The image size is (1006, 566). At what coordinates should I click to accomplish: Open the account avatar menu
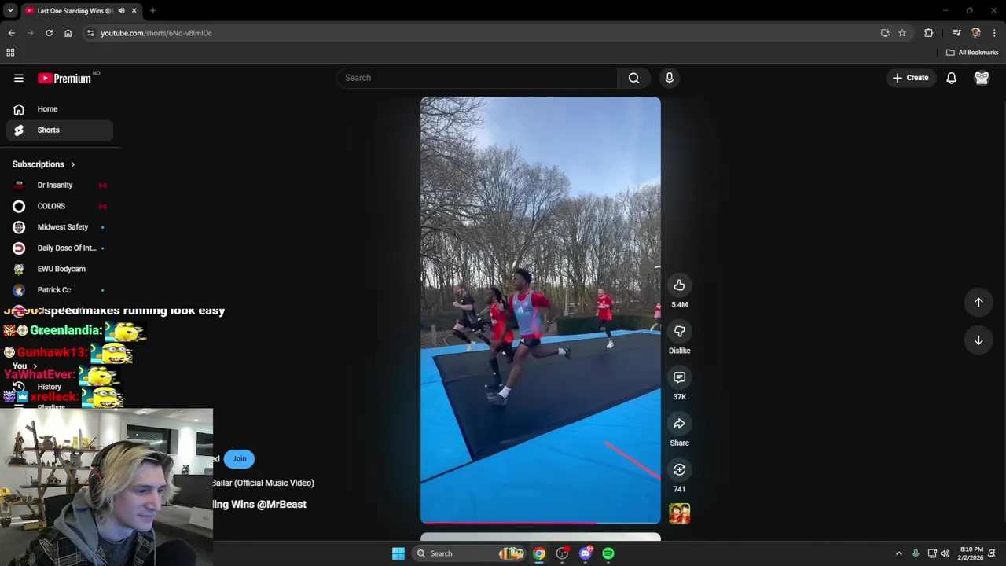[982, 78]
